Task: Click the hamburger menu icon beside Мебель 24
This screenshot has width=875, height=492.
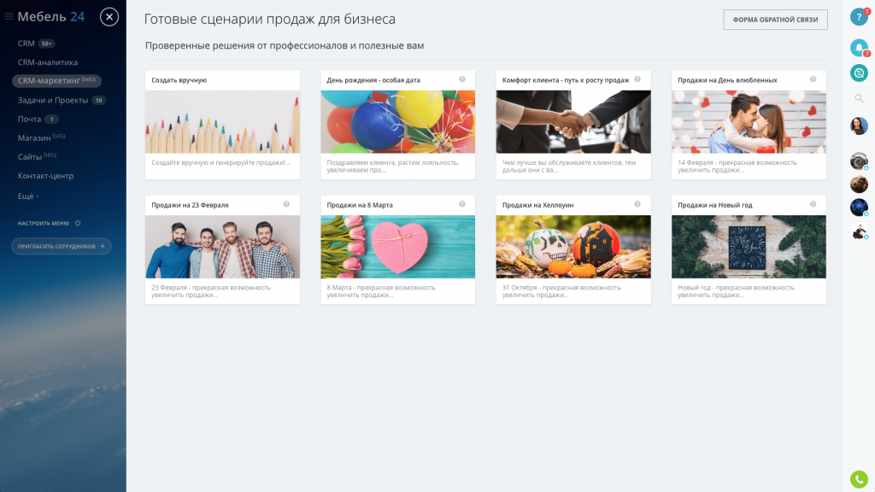Action: [x=9, y=17]
